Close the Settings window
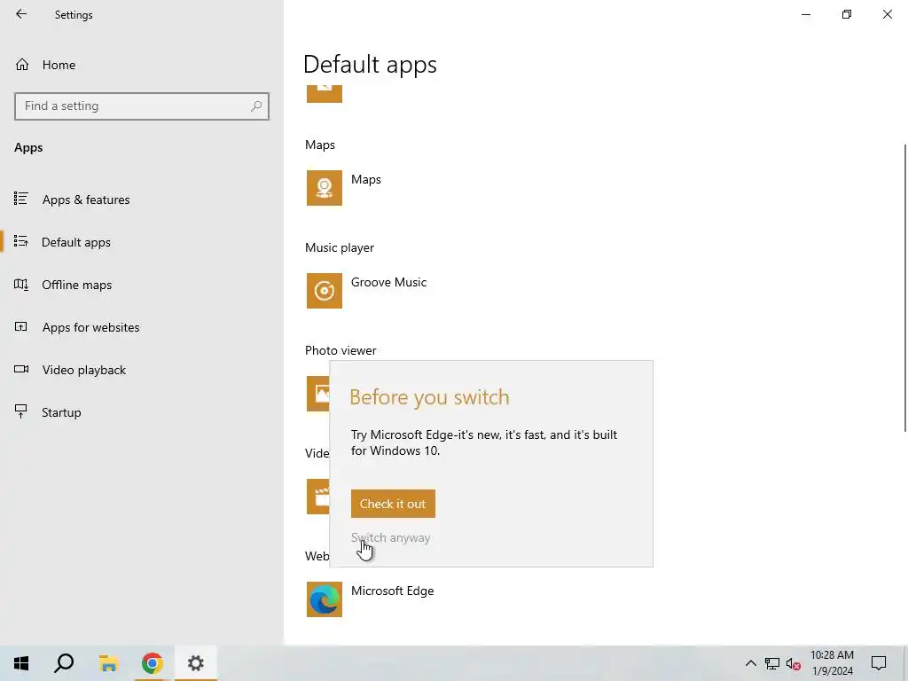 click(887, 14)
